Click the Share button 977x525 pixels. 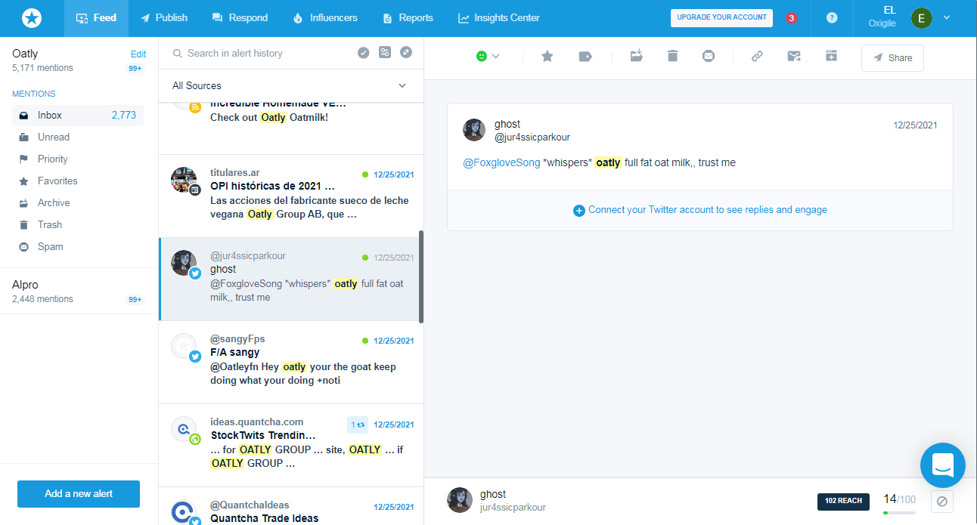click(x=892, y=57)
